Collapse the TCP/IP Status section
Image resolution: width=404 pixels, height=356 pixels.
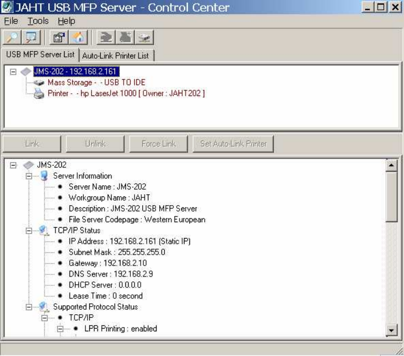click(29, 230)
